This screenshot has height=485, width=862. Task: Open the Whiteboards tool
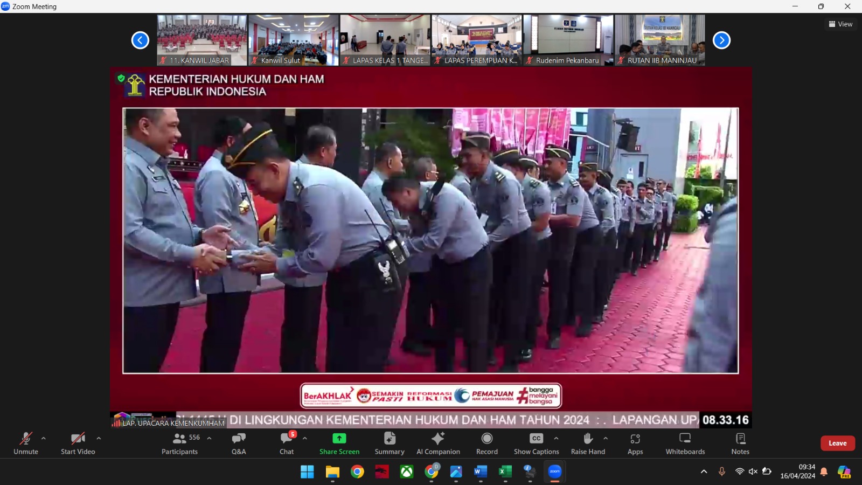coord(685,444)
